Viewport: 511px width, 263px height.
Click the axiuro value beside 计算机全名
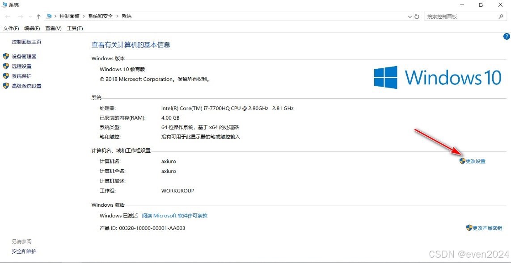click(169, 171)
